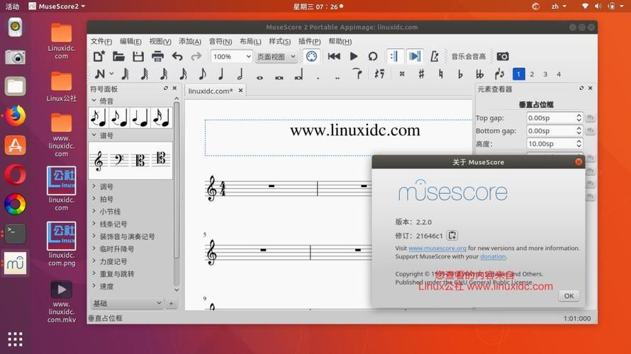
Task: Expand the 小节线 palette section
Action: (94, 212)
